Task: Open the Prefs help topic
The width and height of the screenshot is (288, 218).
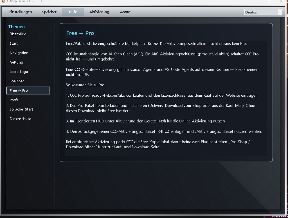Action: pyautogui.click(x=14, y=100)
